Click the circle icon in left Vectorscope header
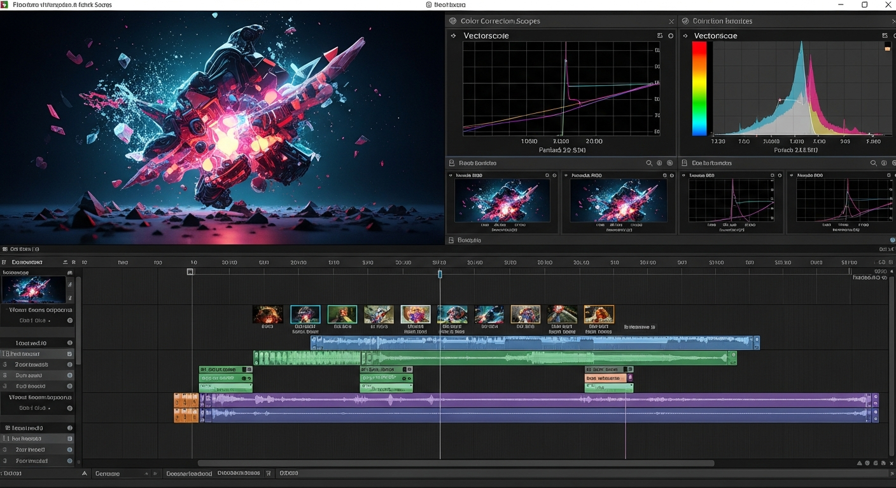Viewport: 896px width, 488px height. pos(671,36)
